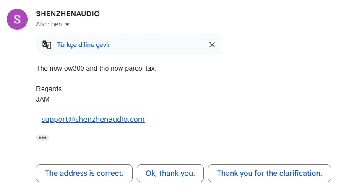The height and width of the screenshot is (190, 362).
Task: Click the word "Alıcı" under sender name
Action: click(x=43, y=24)
